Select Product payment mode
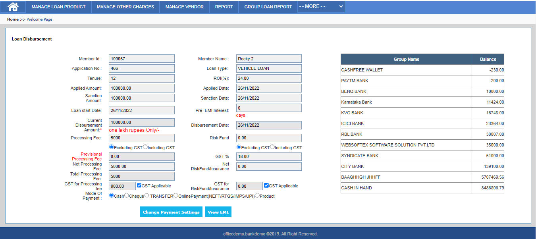Viewport: 536px width, 239px height. 257,196
